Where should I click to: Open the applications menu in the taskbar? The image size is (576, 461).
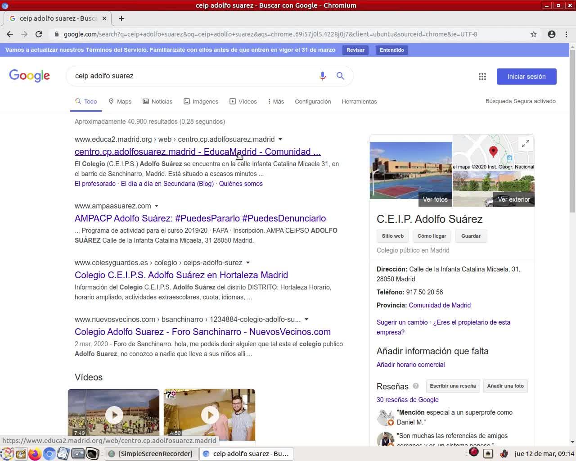coord(6,454)
